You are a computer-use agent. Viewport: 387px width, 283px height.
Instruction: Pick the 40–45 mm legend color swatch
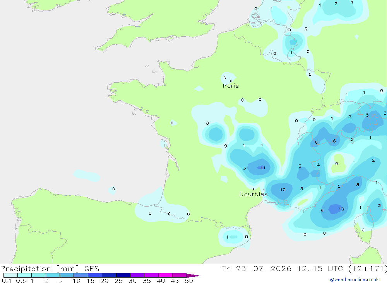(165, 275)
